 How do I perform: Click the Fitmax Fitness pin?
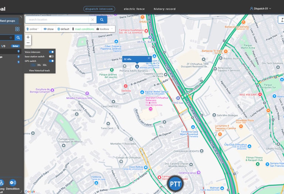point(257,164)
